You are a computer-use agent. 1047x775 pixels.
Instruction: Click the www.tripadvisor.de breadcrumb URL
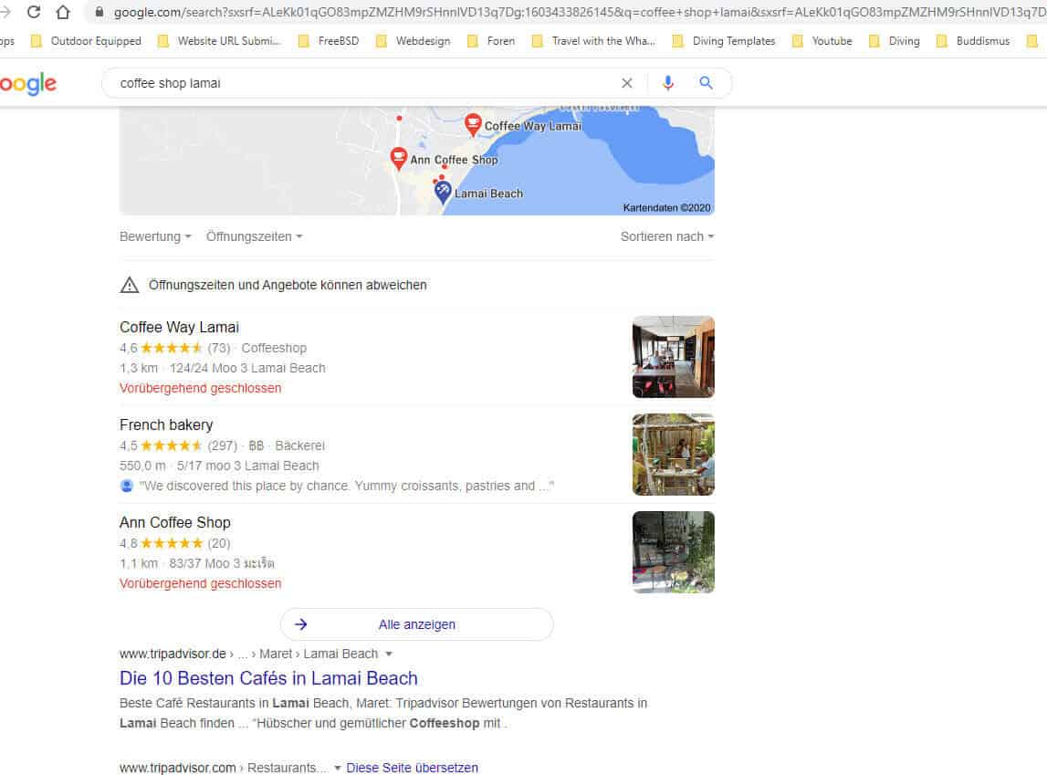coord(173,654)
